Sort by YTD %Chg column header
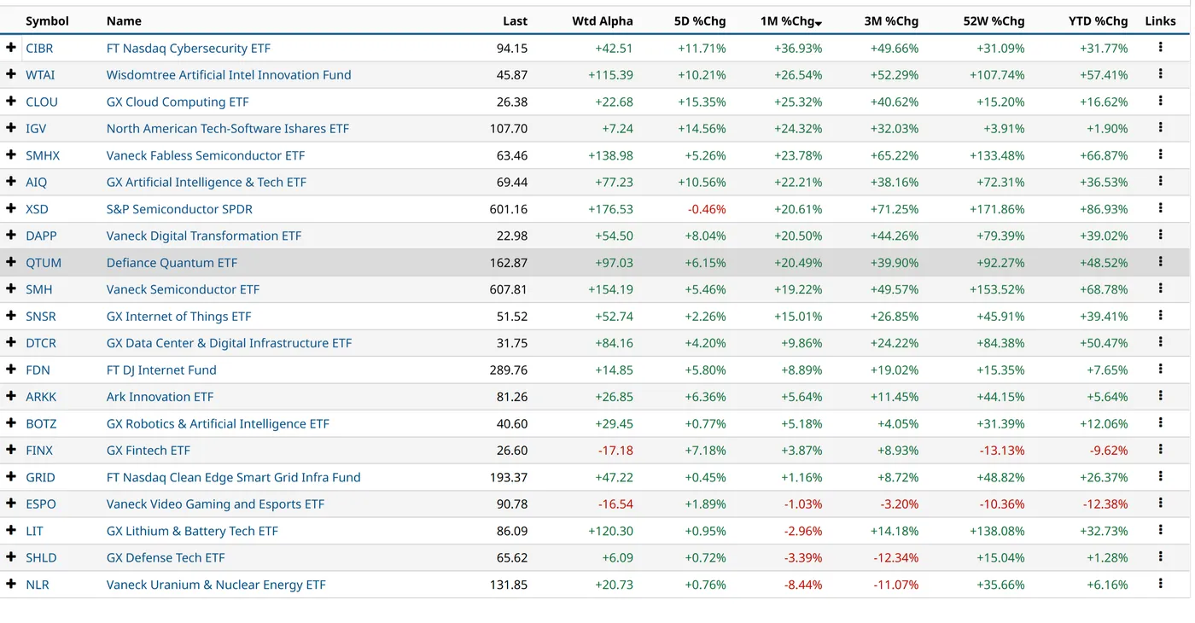 pyautogui.click(x=1098, y=20)
